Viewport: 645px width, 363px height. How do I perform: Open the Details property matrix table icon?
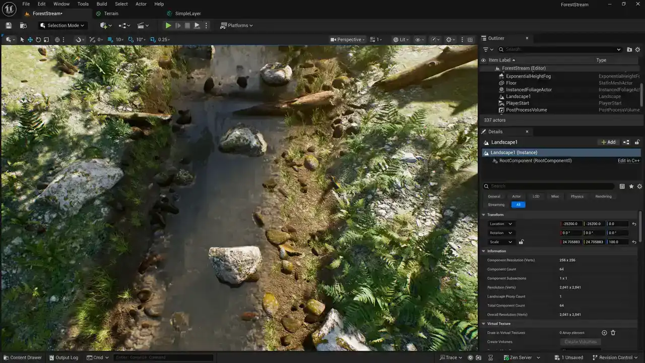click(622, 187)
